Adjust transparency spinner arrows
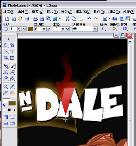The height and width of the screenshot is (146, 136). click(44, 29)
